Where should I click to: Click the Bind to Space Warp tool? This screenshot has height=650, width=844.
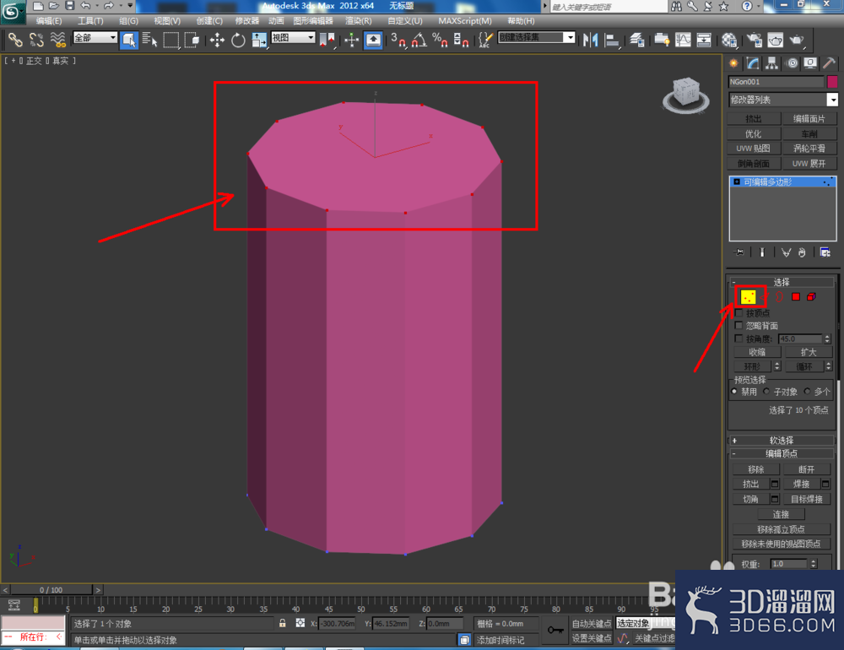pyautogui.click(x=57, y=40)
